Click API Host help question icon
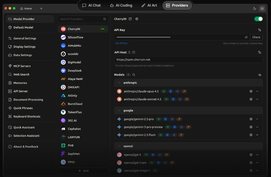Viewport: 271px width, 177px height. pos(134,52)
